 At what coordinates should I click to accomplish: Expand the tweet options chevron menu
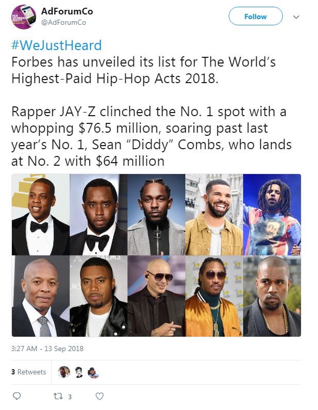(x=296, y=17)
